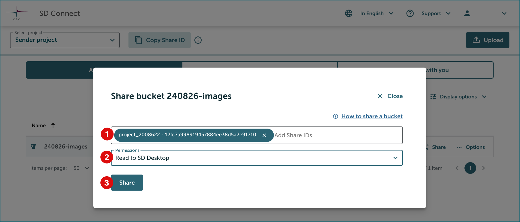Close the Share bucket dialog
Image resolution: width=520 pixels, height=222 pixels.
click(390, 96)
